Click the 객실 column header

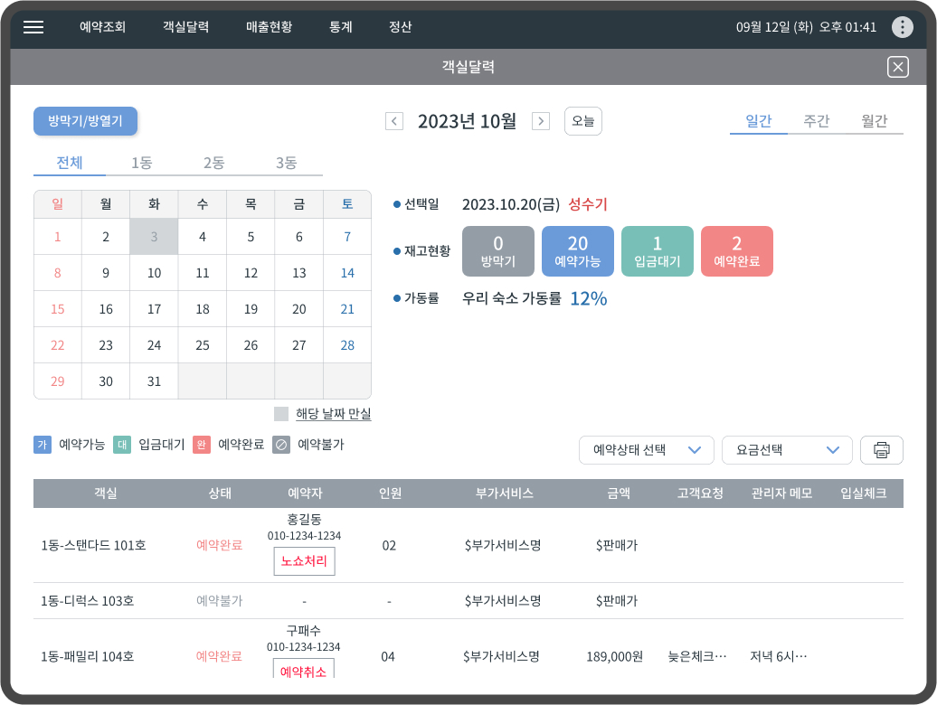pos(106,493)
